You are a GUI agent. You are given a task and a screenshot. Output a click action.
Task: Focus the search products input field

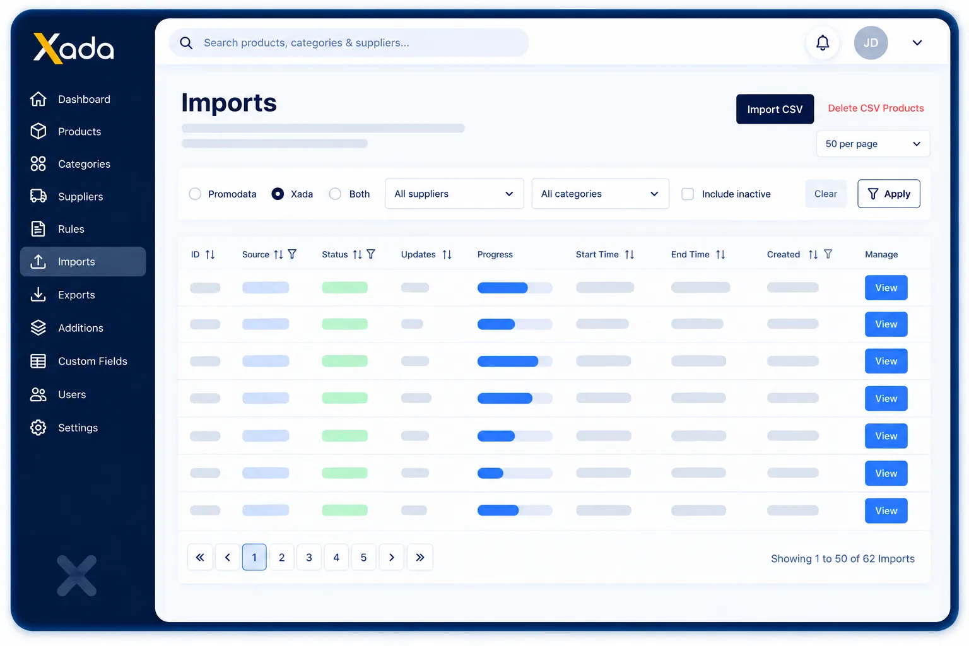pyautogui.click(x=349, y=43)
